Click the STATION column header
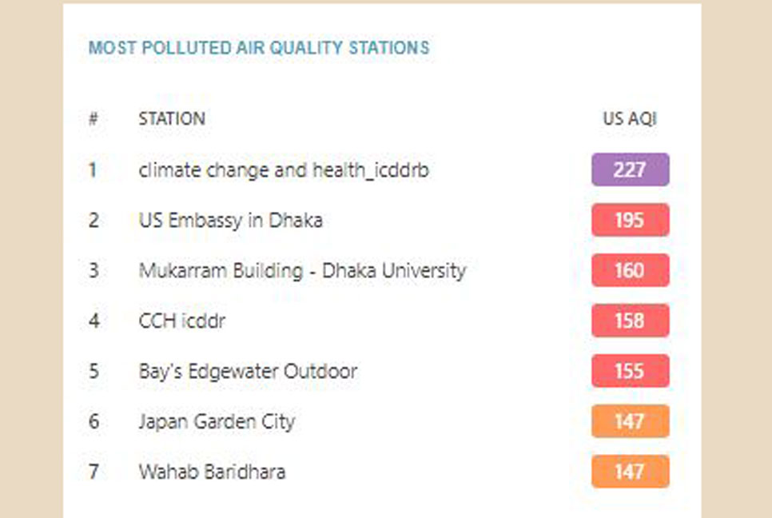The image size is (772, 518). [172, 118]
